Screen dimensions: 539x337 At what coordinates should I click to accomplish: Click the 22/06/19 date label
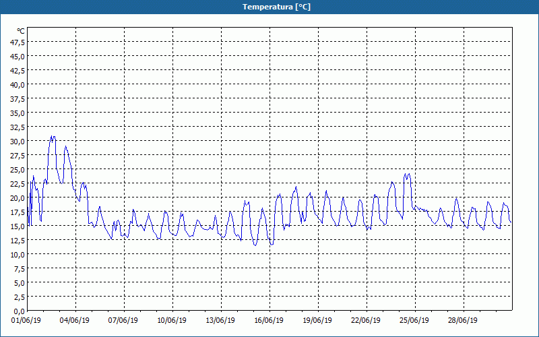366,321
